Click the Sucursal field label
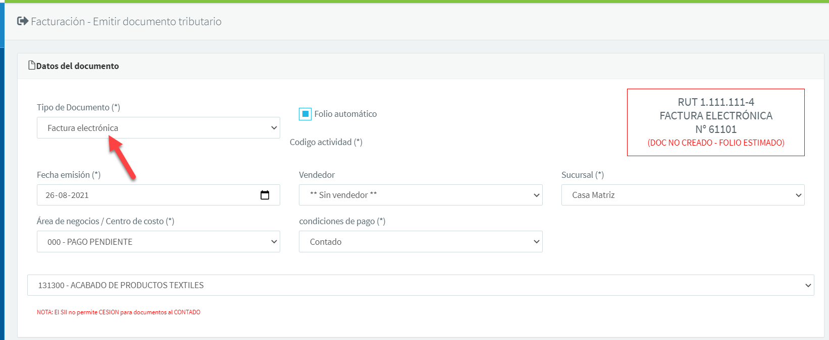The image size is (829, 340). [x=582, y=175]
